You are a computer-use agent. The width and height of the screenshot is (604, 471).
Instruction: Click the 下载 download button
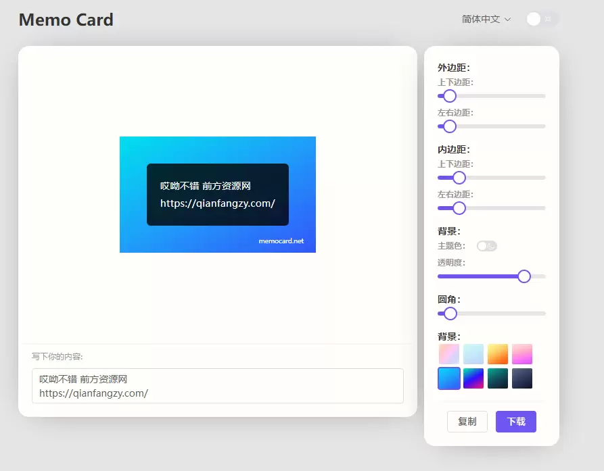pyautogui.click(x=516, y=422)
